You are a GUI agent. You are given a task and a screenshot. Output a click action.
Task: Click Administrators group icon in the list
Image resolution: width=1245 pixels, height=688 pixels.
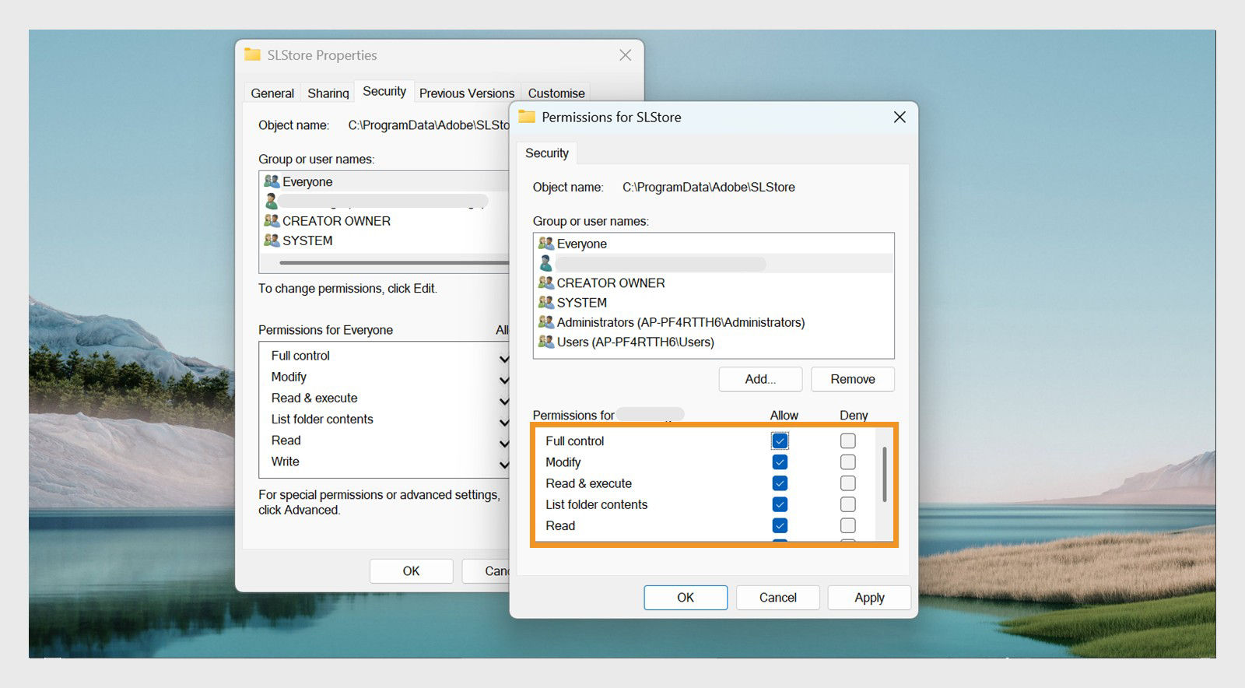point(546,321)
